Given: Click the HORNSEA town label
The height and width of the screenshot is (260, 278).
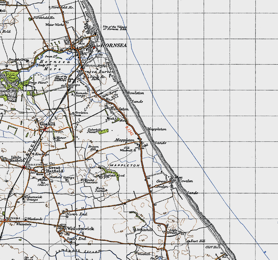Looking at the screenshot, I should pyautogui.click(x=114, y=45).
